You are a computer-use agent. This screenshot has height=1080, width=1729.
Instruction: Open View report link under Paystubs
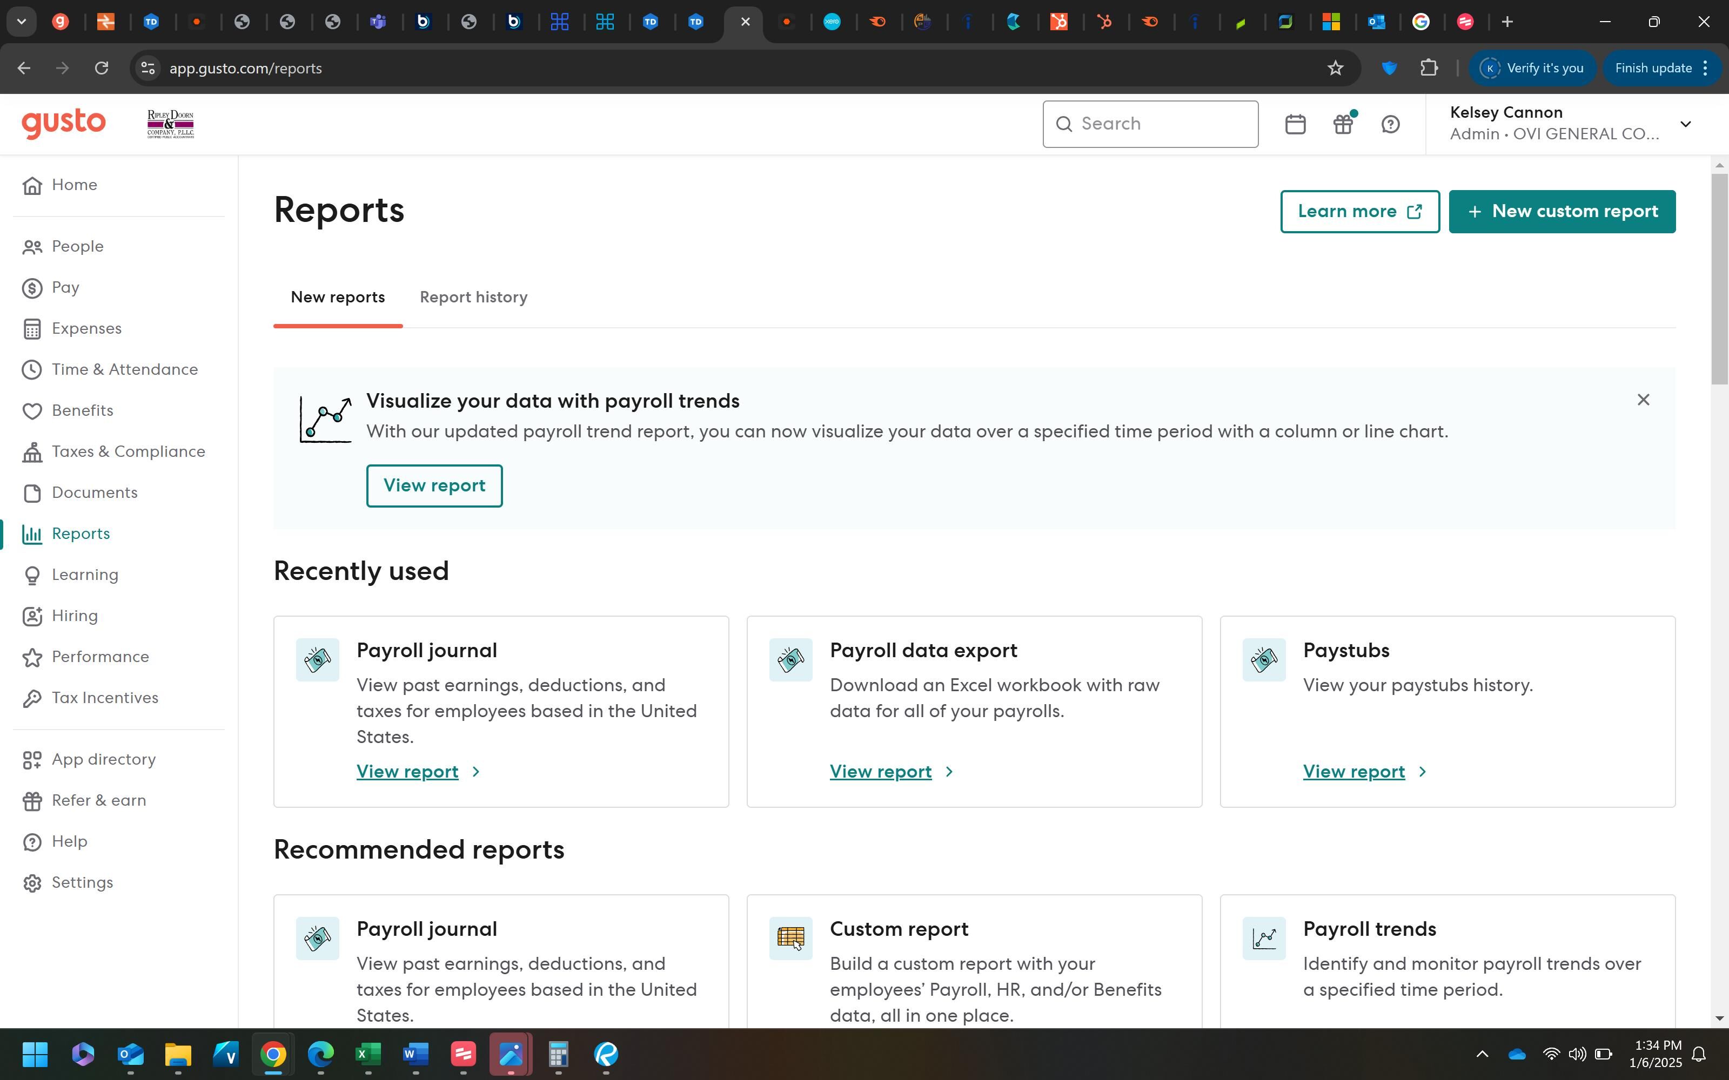1353,772
